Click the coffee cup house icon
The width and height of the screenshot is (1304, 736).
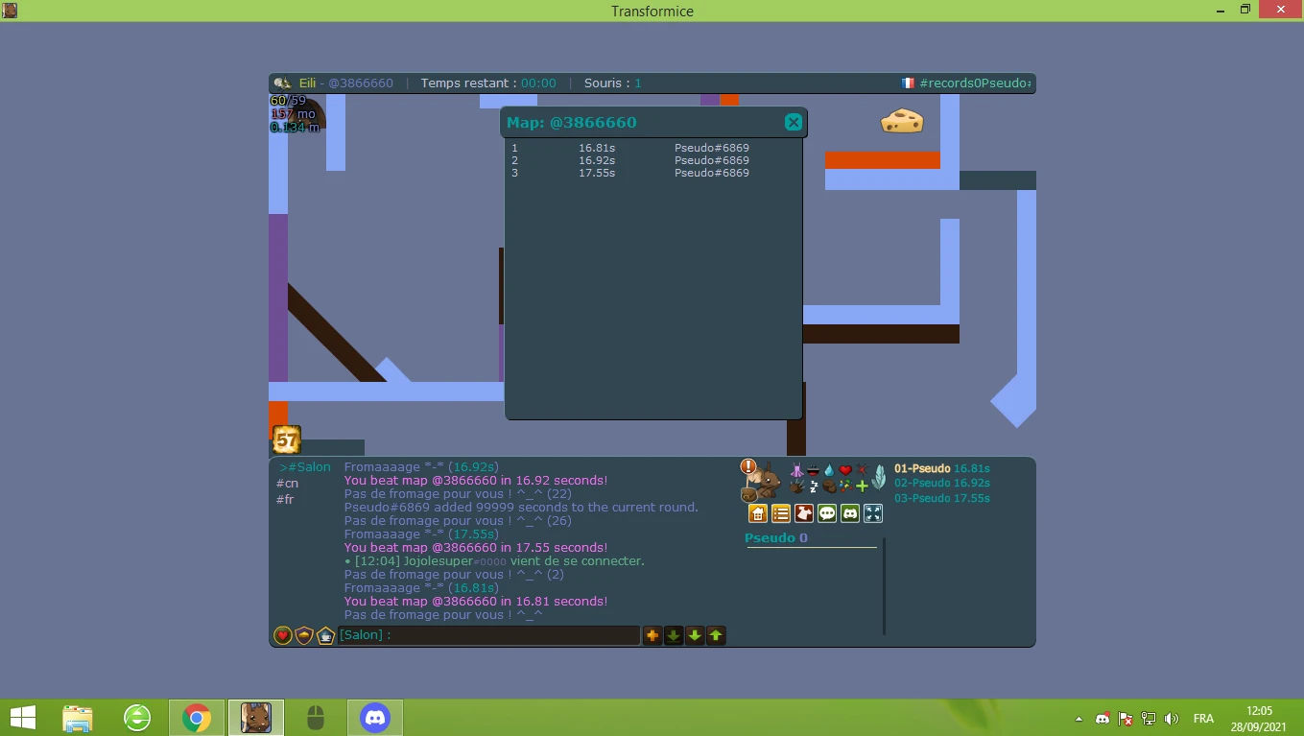[325, 635]
